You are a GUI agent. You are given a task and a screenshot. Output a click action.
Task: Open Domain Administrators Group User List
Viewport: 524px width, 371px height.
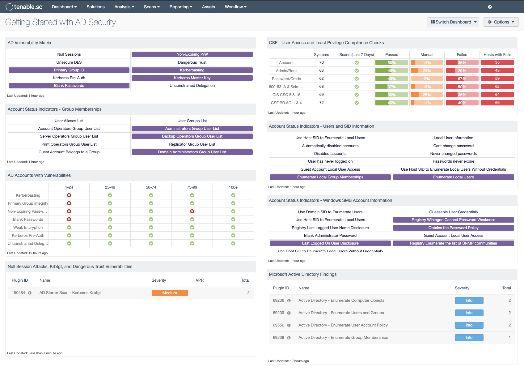pyautogui.click(x=192, y=152)
